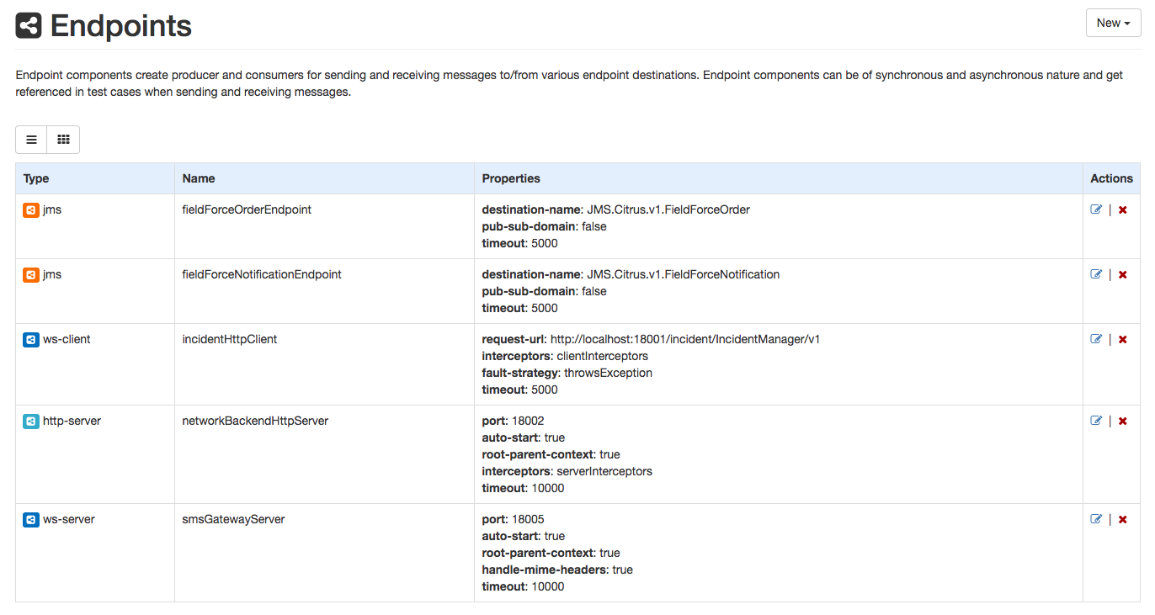Click the incidentHttpClient name

[230, 339]
